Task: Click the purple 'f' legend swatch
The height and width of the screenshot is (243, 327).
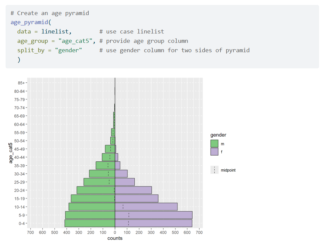Action: point(214,152)
